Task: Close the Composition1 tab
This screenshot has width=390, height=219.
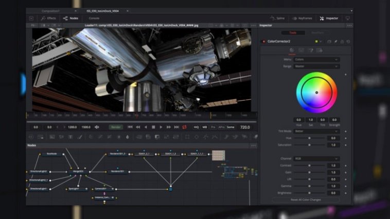Action: (x=76, y=11)
